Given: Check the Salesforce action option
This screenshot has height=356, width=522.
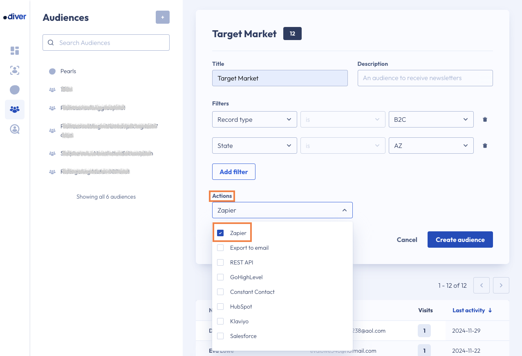Looking at the screenshot, I should (220, 336).
